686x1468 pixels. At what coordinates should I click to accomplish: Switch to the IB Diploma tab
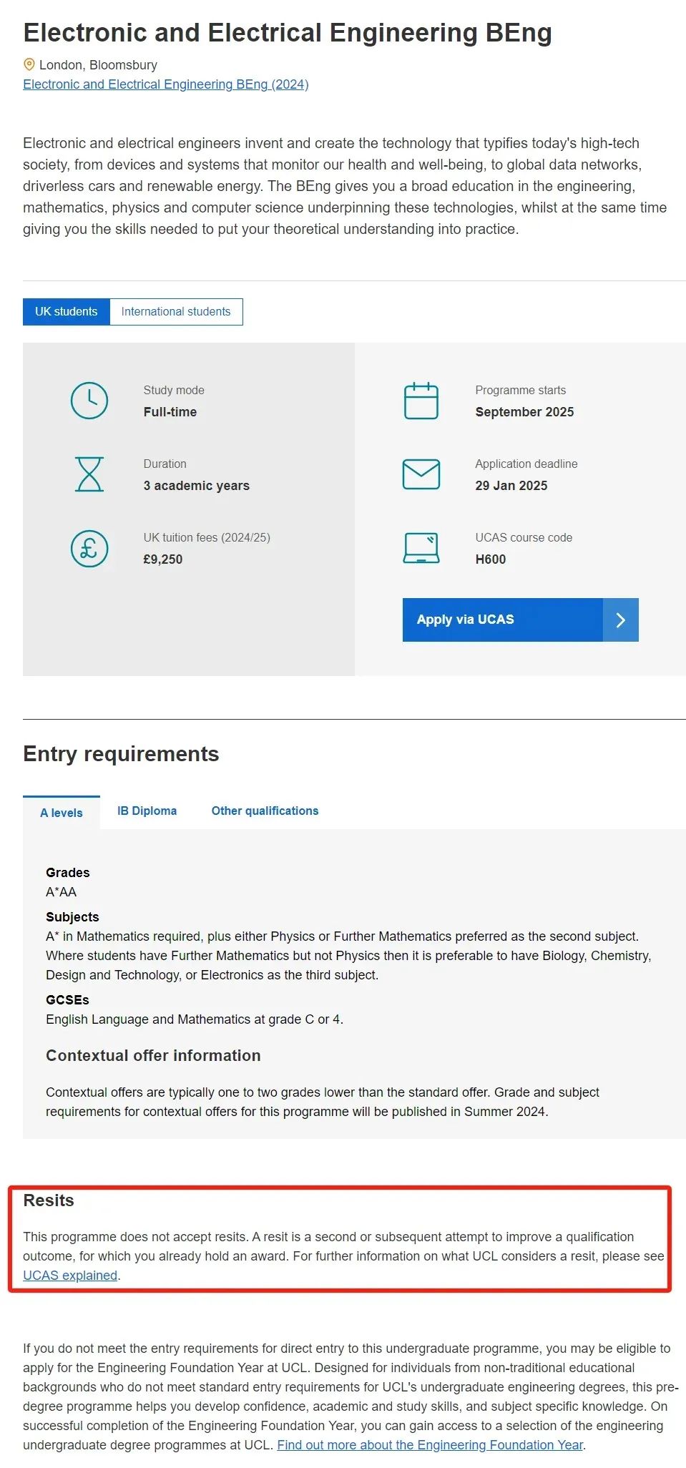click(x=147, y=811)
